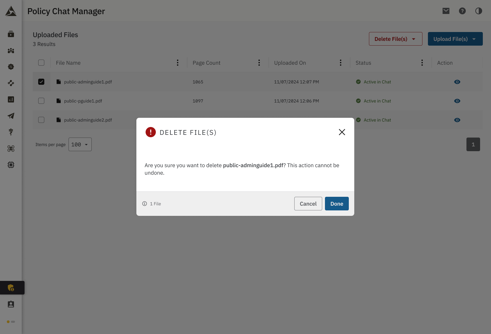Open the File Name column menu
Image resolution: width=491 pixels, height=334 pixels.
click(178, 63)
